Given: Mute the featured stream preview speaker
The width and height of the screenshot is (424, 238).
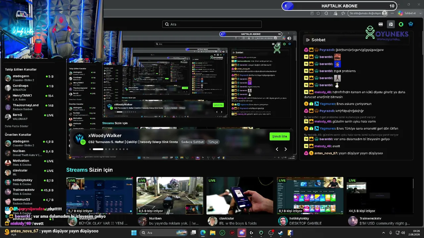Looking at the screenshot, I should click(x=289, y=38).
